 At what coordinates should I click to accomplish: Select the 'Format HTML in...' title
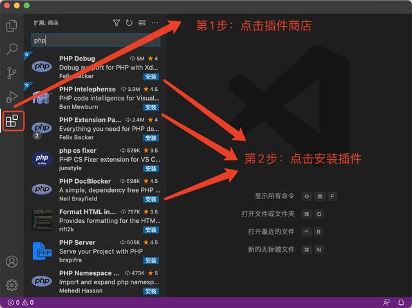point(88,212)
